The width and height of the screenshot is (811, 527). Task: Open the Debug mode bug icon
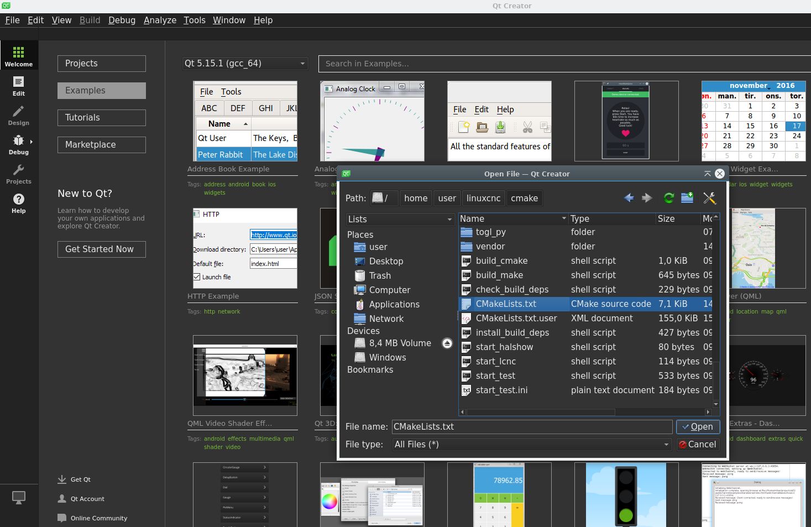click(18, 140)
